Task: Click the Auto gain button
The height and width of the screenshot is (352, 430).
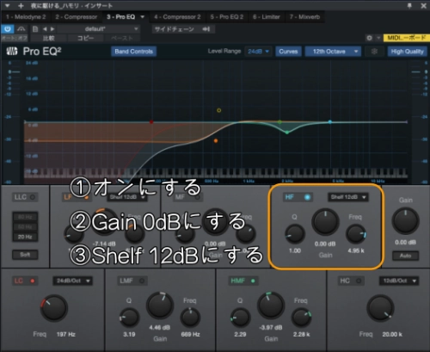Action: pos(405,256)
